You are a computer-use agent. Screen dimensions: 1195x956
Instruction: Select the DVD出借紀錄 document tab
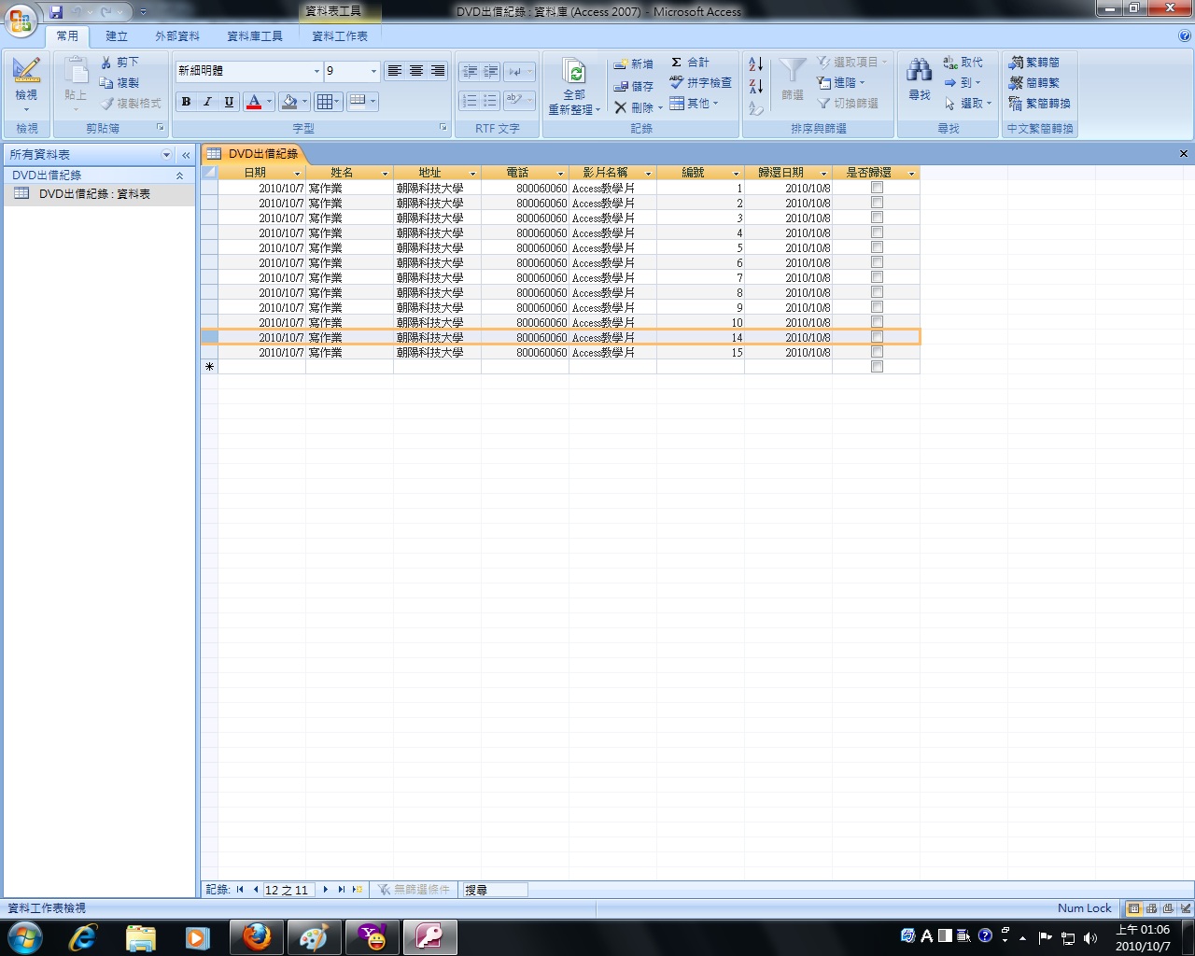point(253,154)
